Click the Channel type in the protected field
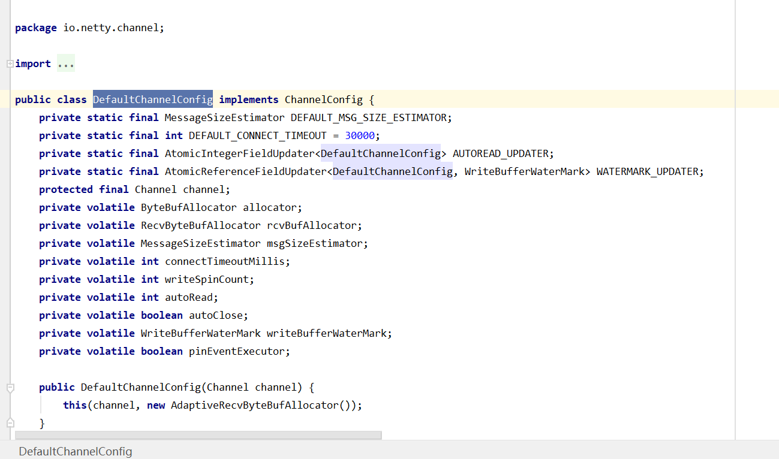Screen dimensions: 779x459 [x=156, y=189]
